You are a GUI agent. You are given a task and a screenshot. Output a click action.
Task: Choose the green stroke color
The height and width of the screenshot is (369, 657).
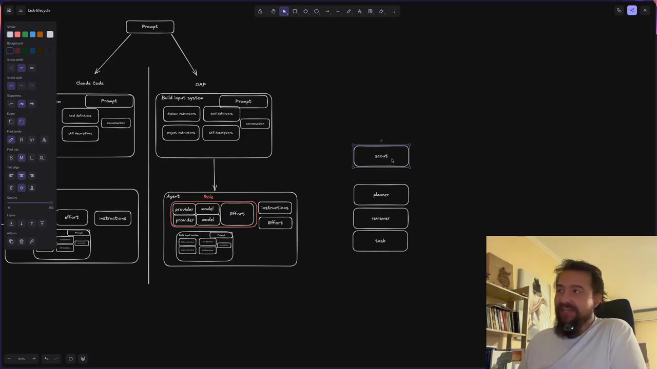coord(25,34)
